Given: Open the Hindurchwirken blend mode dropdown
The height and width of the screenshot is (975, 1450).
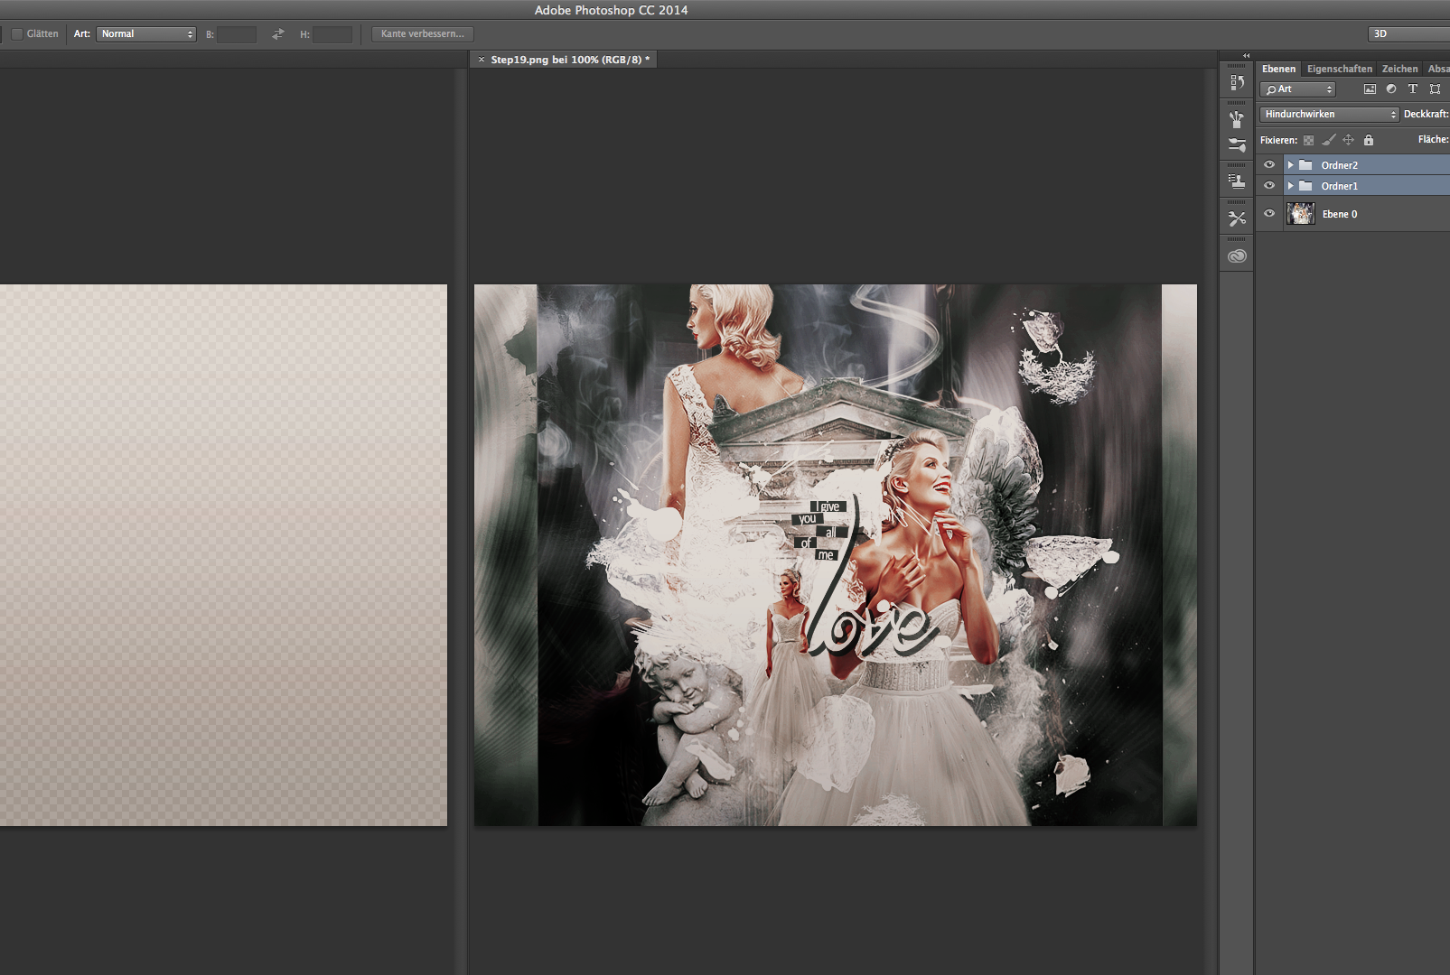Looking at the screenshot, I should coord(1329,115).
